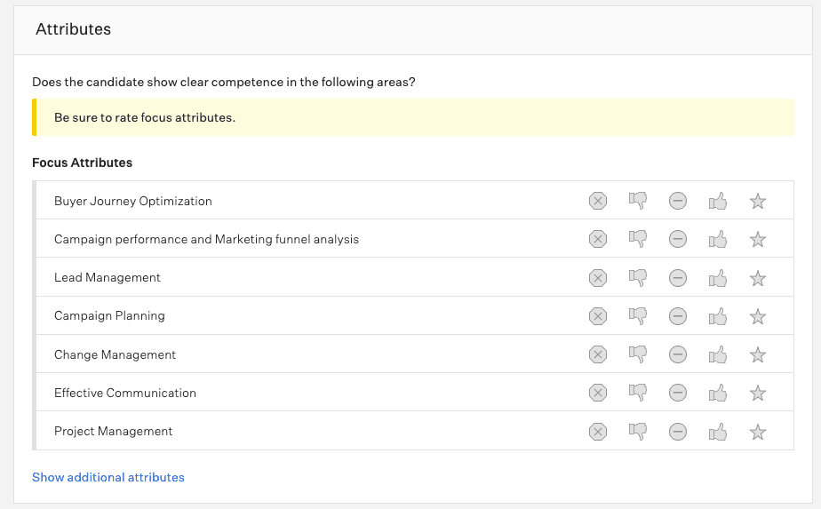Rate Lead Management with the star icon
This screenshot has height=509, width=821.
pos(757,278)
